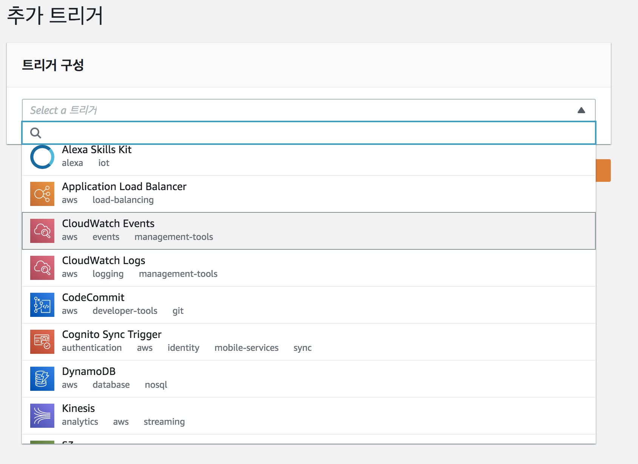Click the 'events' tag under CloudWatch Events
This screenshot has height=464, width=638.
(x=106, y=237)
